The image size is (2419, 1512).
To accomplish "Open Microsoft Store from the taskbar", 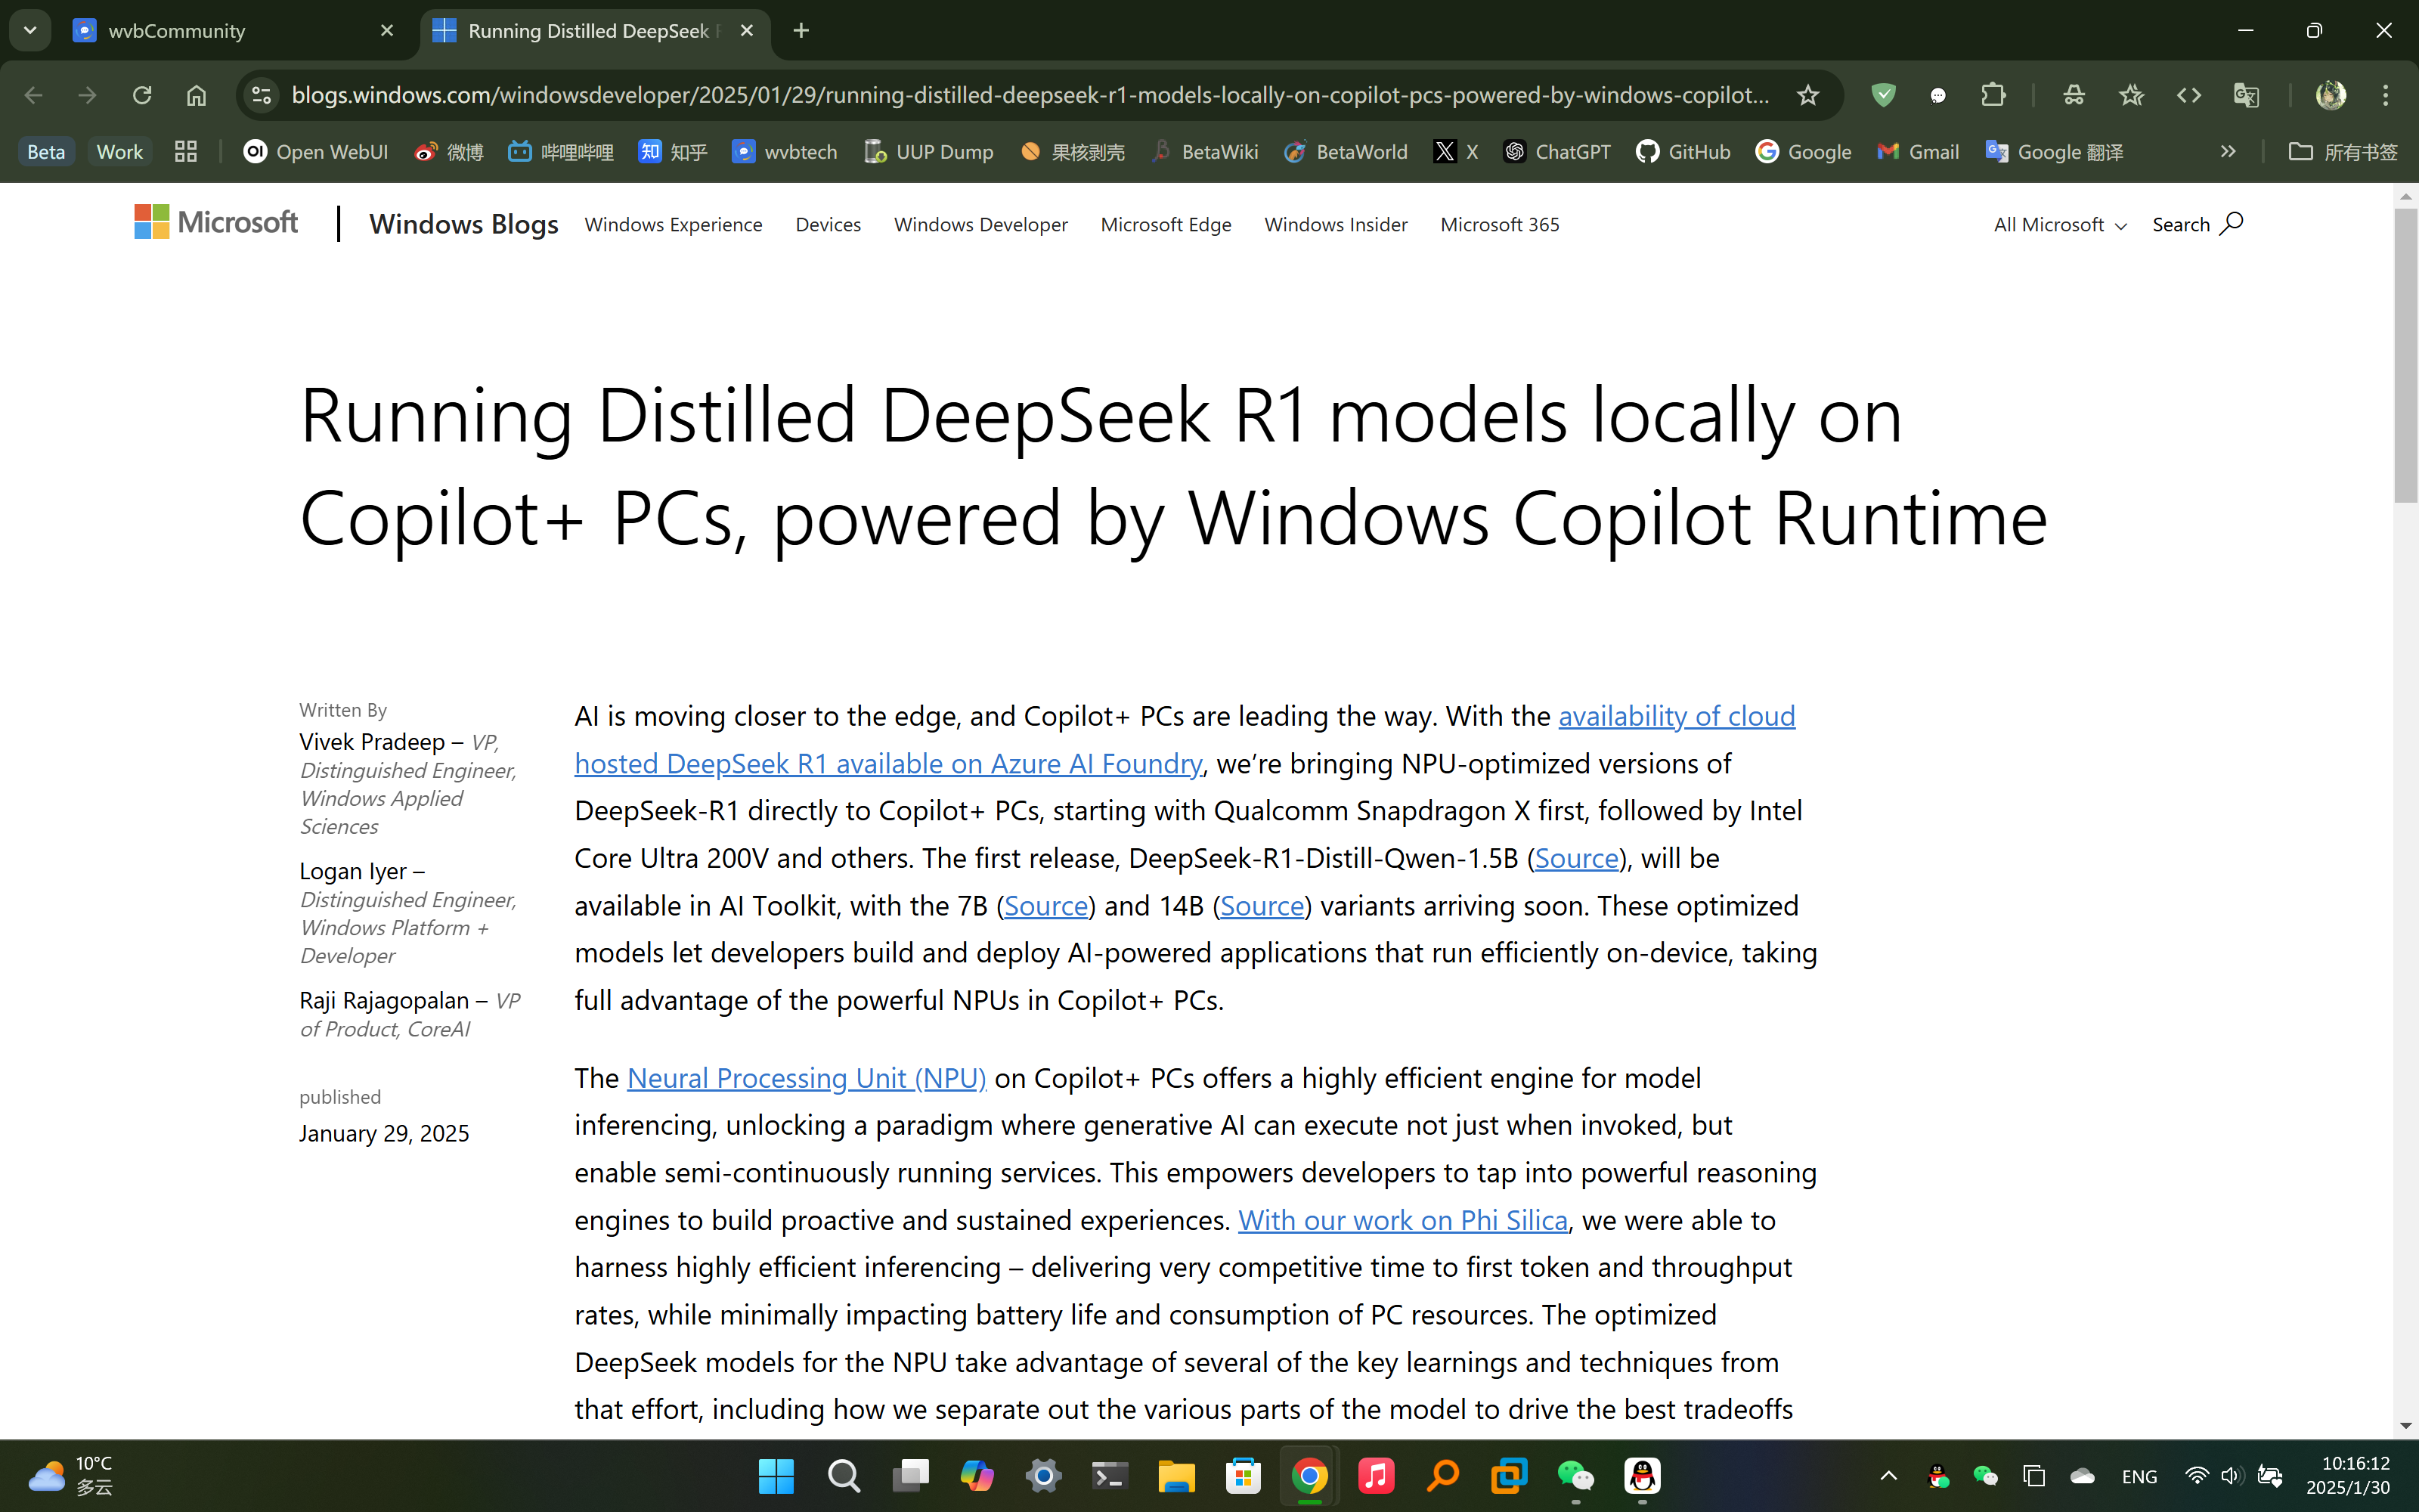I will pyautogui.click(x=1244, y=1476).
